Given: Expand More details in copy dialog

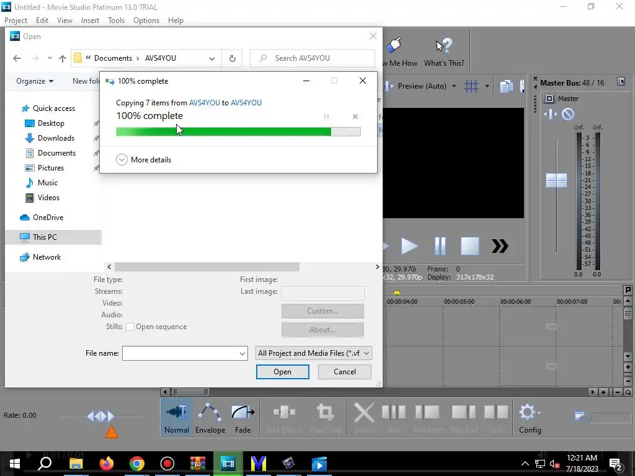Looking at the screenshot, I should (x=143, y=159).
